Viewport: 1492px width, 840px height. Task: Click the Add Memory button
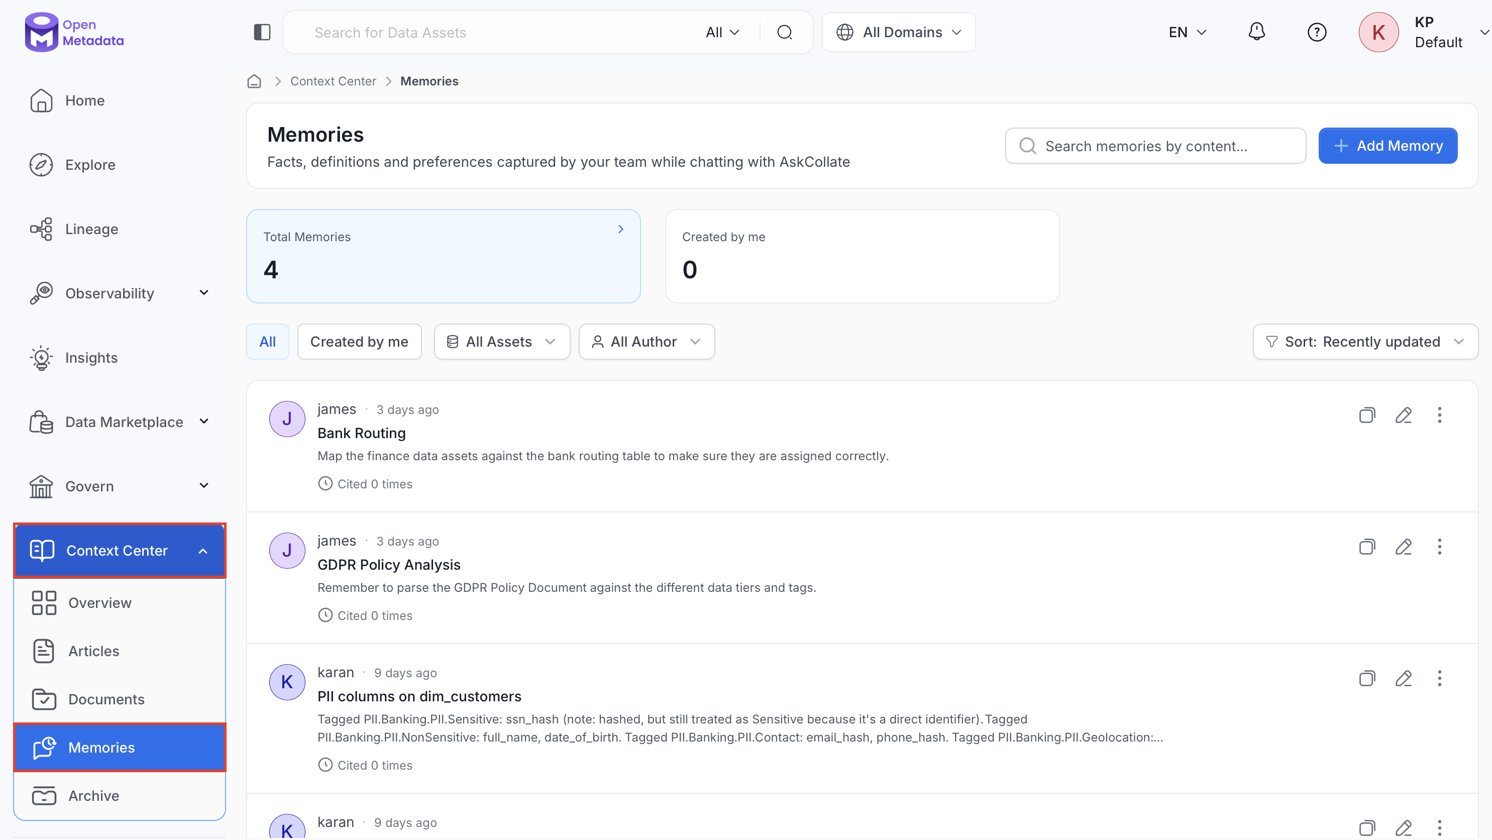[1388, 146]
